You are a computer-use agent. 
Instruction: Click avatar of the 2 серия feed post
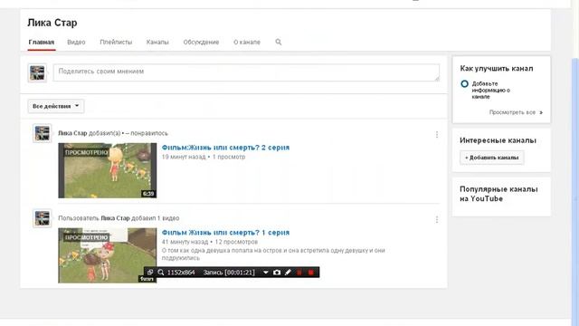click(x=43, y=133)
